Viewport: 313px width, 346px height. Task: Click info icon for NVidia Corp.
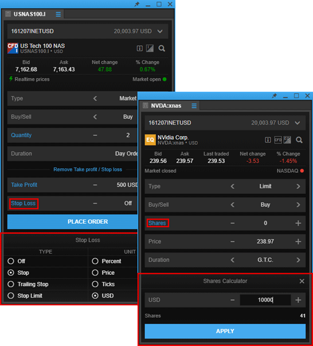[x=268, y=140]
